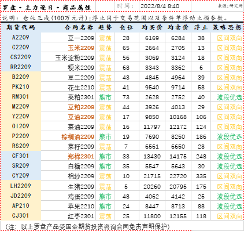Select futures code cell CY209

tap(20, 175)
